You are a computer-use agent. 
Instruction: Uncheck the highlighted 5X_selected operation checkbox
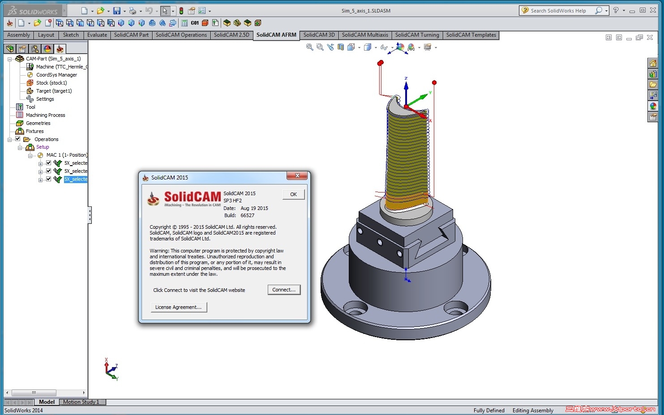[x=49, y=179]
